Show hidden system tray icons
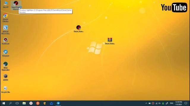 pyautogui.click(x=146, y=103)
